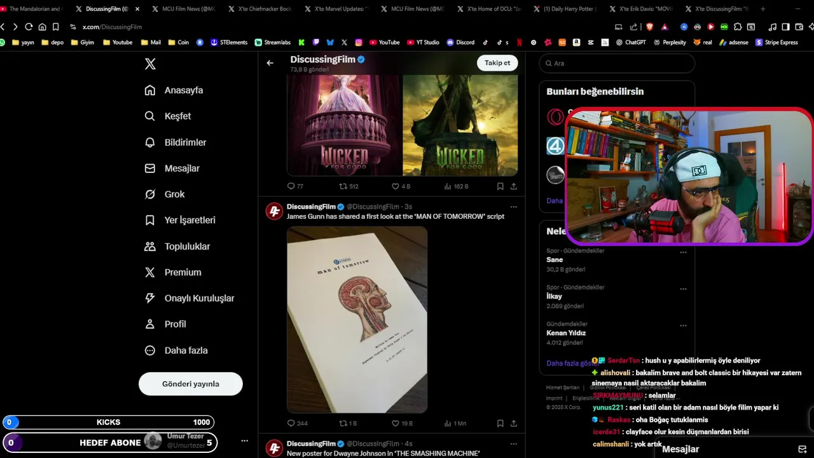Like the Wicked post with 4 B likes
This screenshot has height=458, width=814.
click(401, 186)
